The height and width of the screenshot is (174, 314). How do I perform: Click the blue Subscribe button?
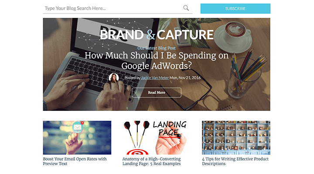coord(235,9)
